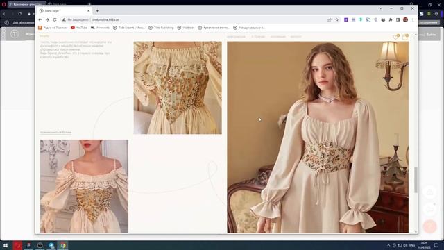444x250 pixels.
Task: Open the Extensions puzzle-piece menu
Action: click(391, 20)
